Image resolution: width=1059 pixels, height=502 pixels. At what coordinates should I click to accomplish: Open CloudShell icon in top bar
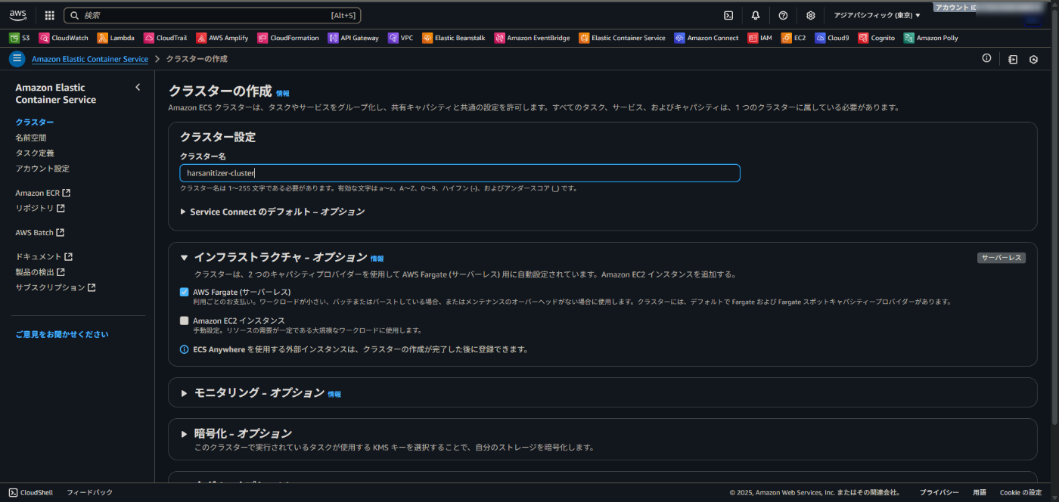coord(728,15)
